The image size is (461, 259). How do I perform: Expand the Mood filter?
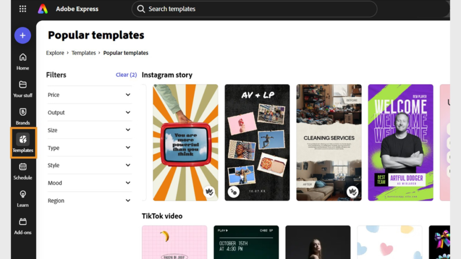tap(90, 183)
